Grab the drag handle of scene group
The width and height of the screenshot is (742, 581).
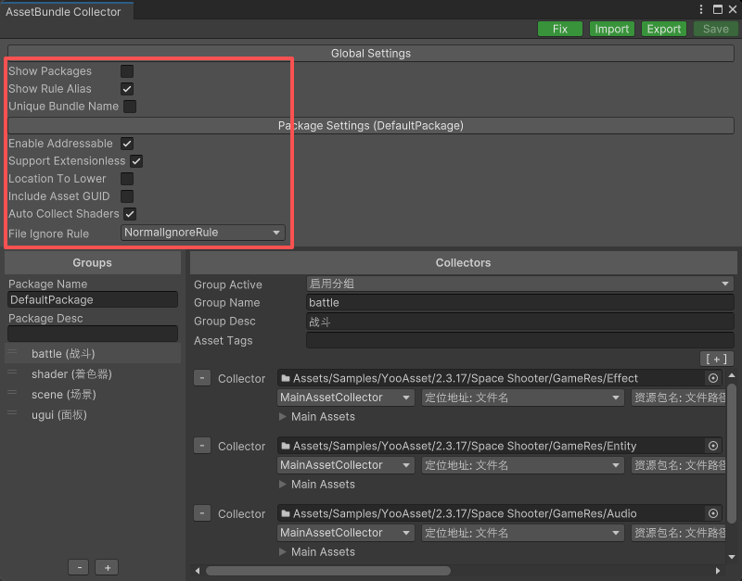click(x=12, y=393)
